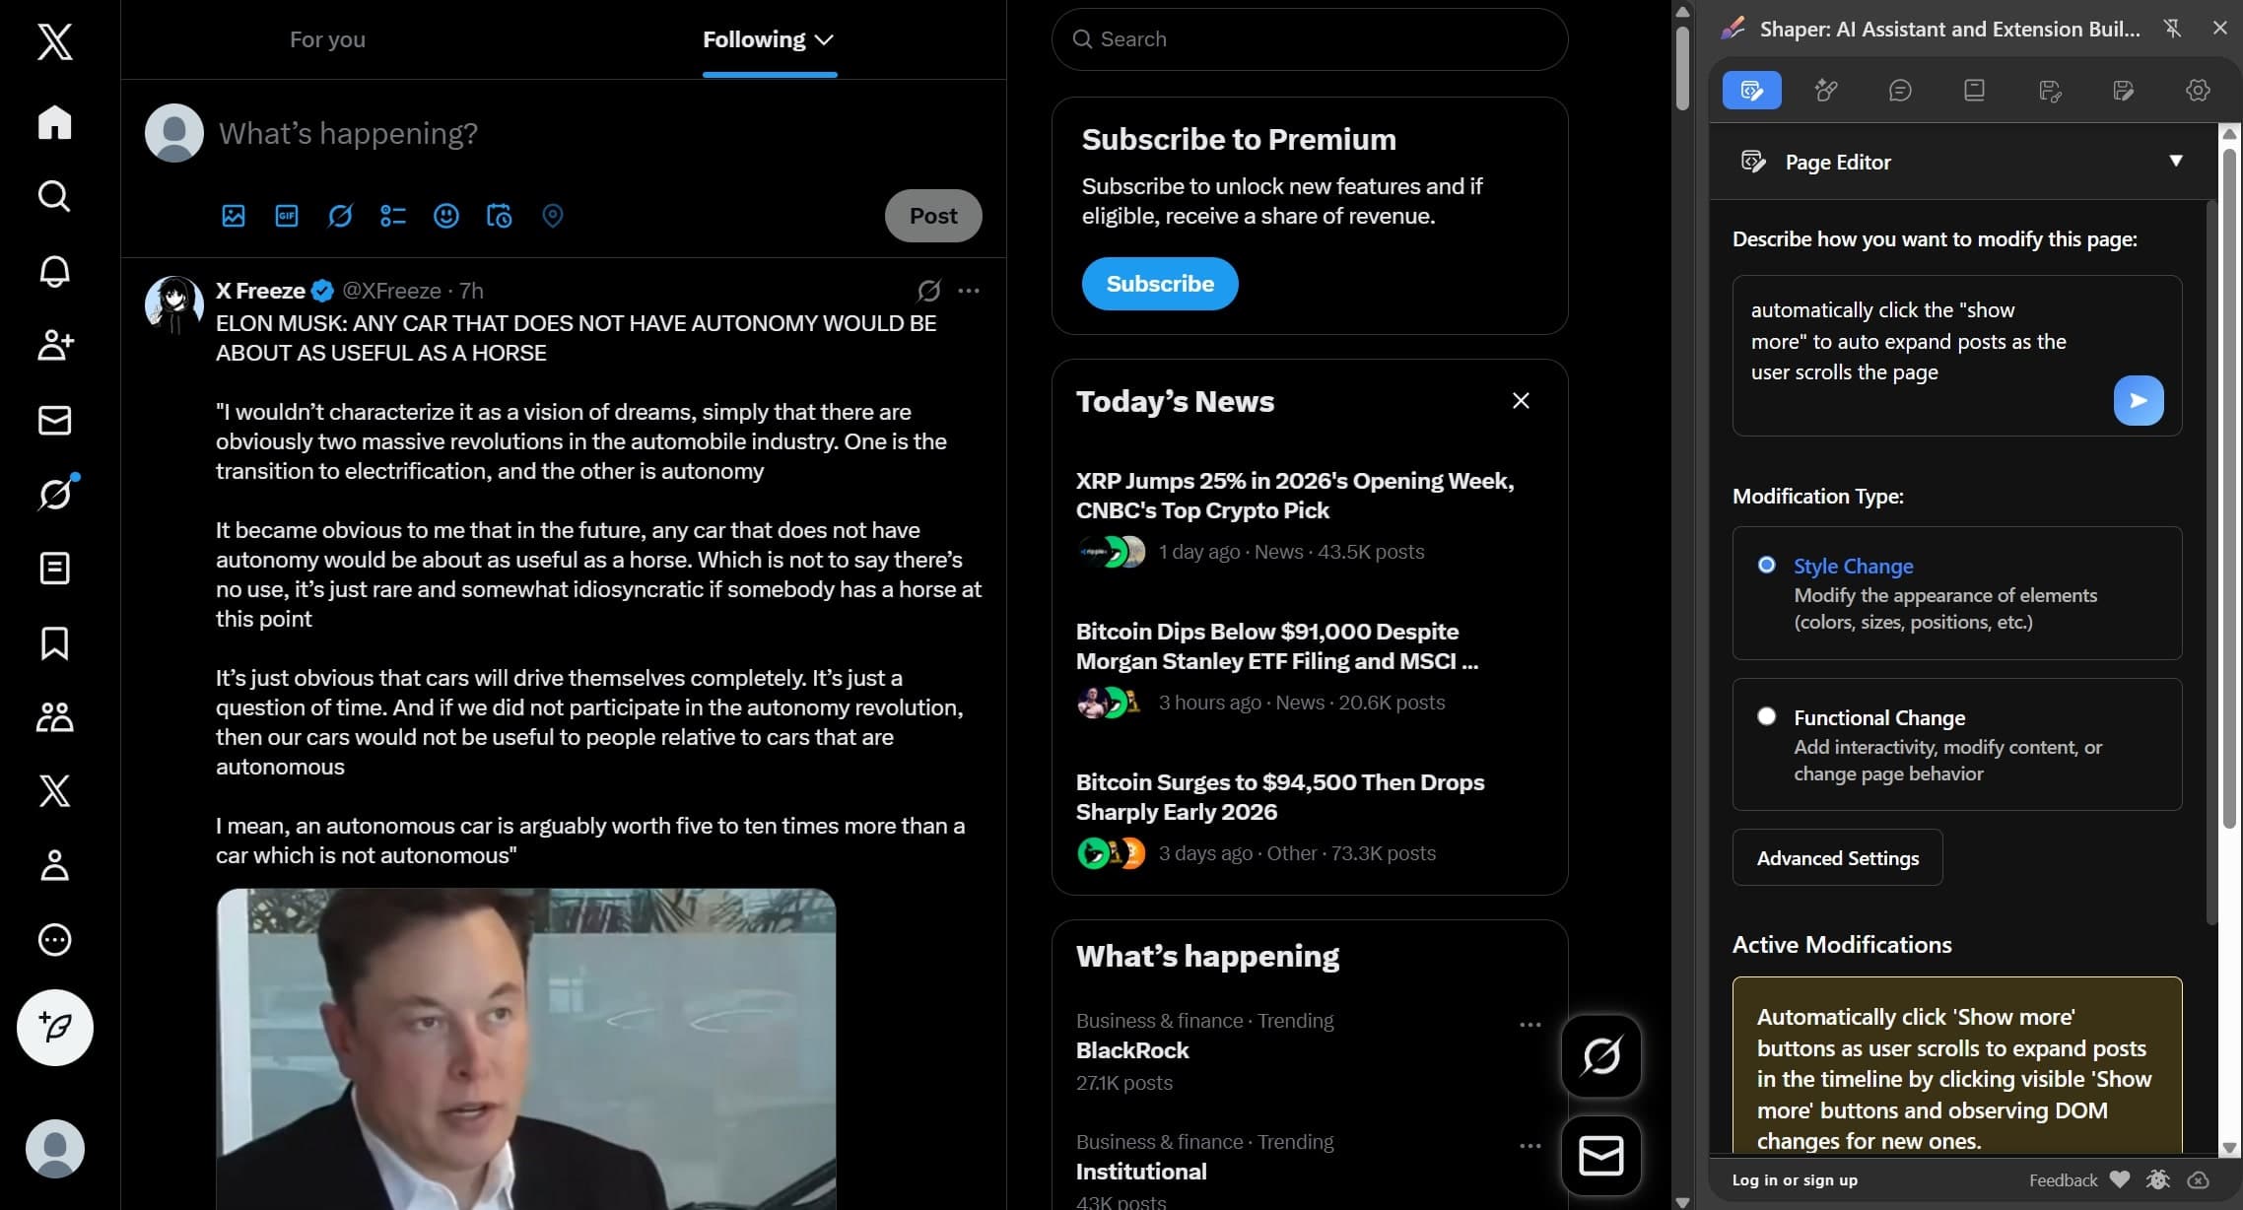Open the Log in or sign up link
Screen dimensions: 2243x1210
tap(1793, 1179)
